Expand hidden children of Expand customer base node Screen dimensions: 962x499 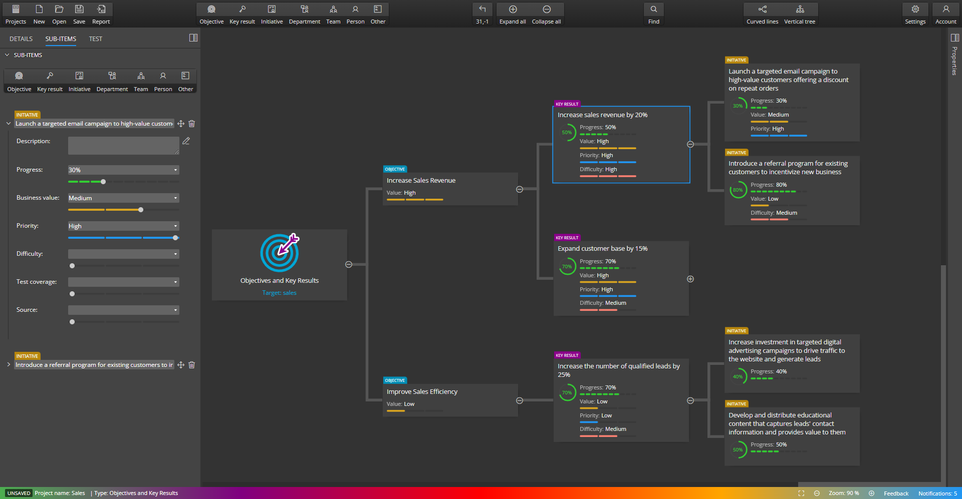pyautogui.click(x=690, y=279)
